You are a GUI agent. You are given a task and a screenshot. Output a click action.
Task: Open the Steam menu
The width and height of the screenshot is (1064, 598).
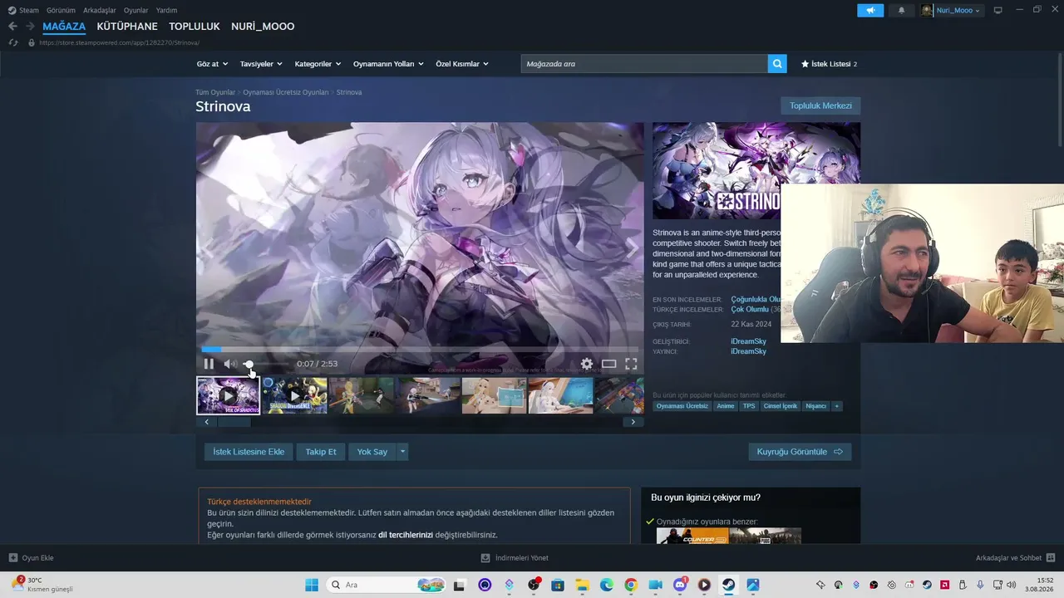click(24, 10)
